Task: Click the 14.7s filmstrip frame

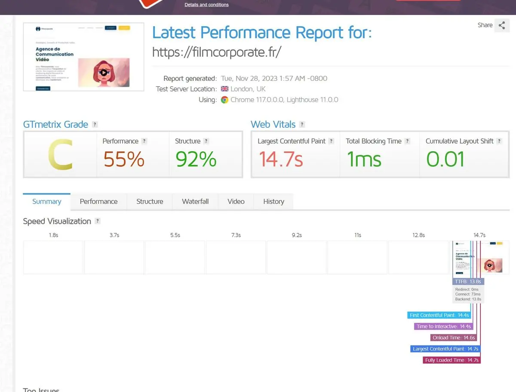Action: point(479,257)
